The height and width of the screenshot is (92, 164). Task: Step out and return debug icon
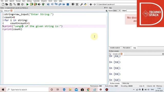click(60, 4)
